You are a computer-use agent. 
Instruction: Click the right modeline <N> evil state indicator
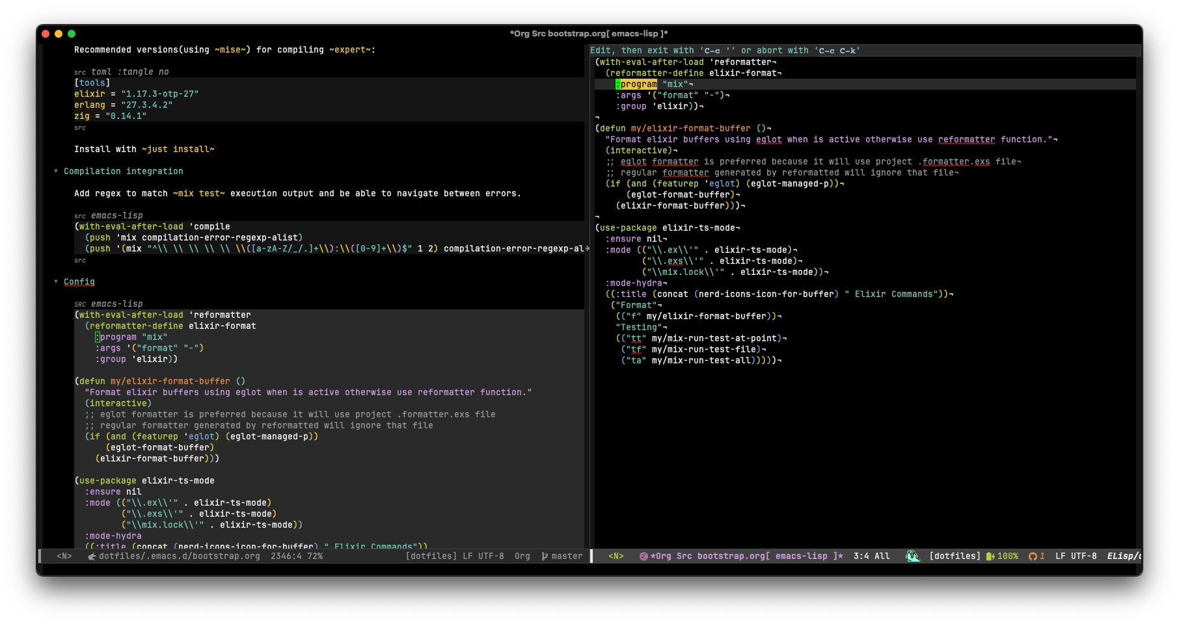click(616, 556)
